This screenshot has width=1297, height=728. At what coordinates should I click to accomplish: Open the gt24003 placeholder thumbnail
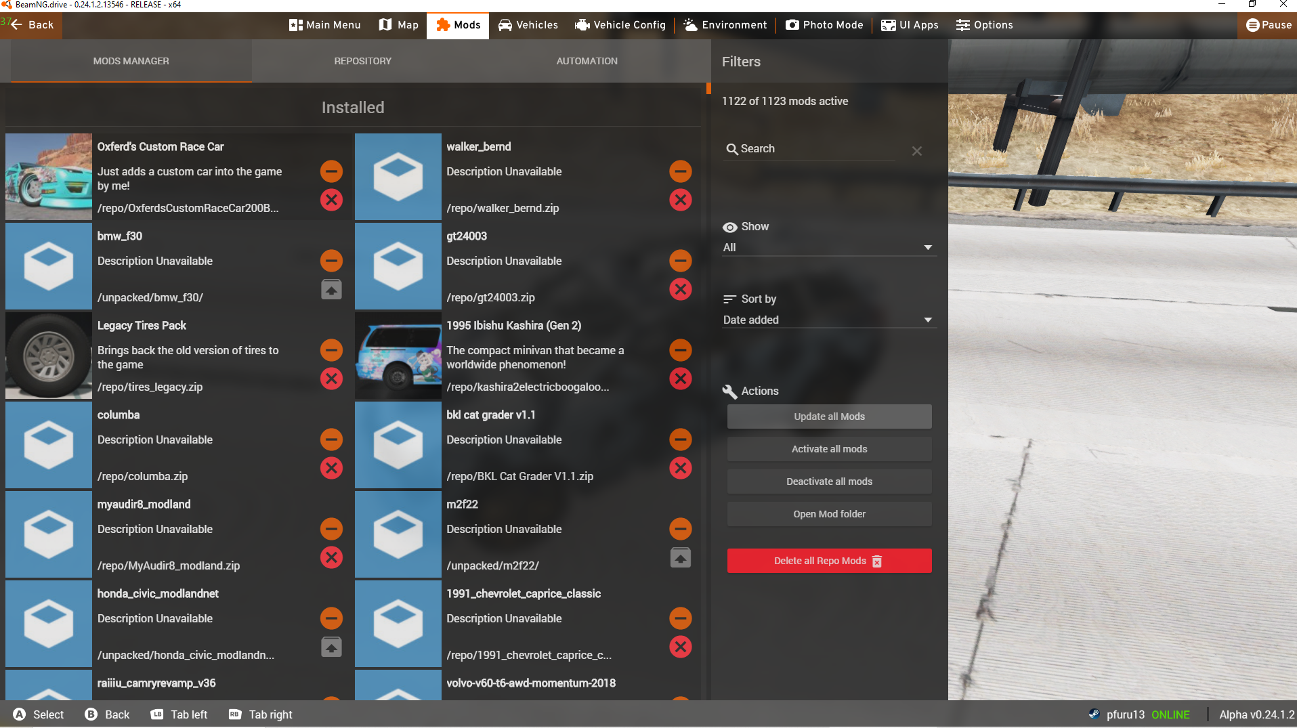[x=398, y=266]
